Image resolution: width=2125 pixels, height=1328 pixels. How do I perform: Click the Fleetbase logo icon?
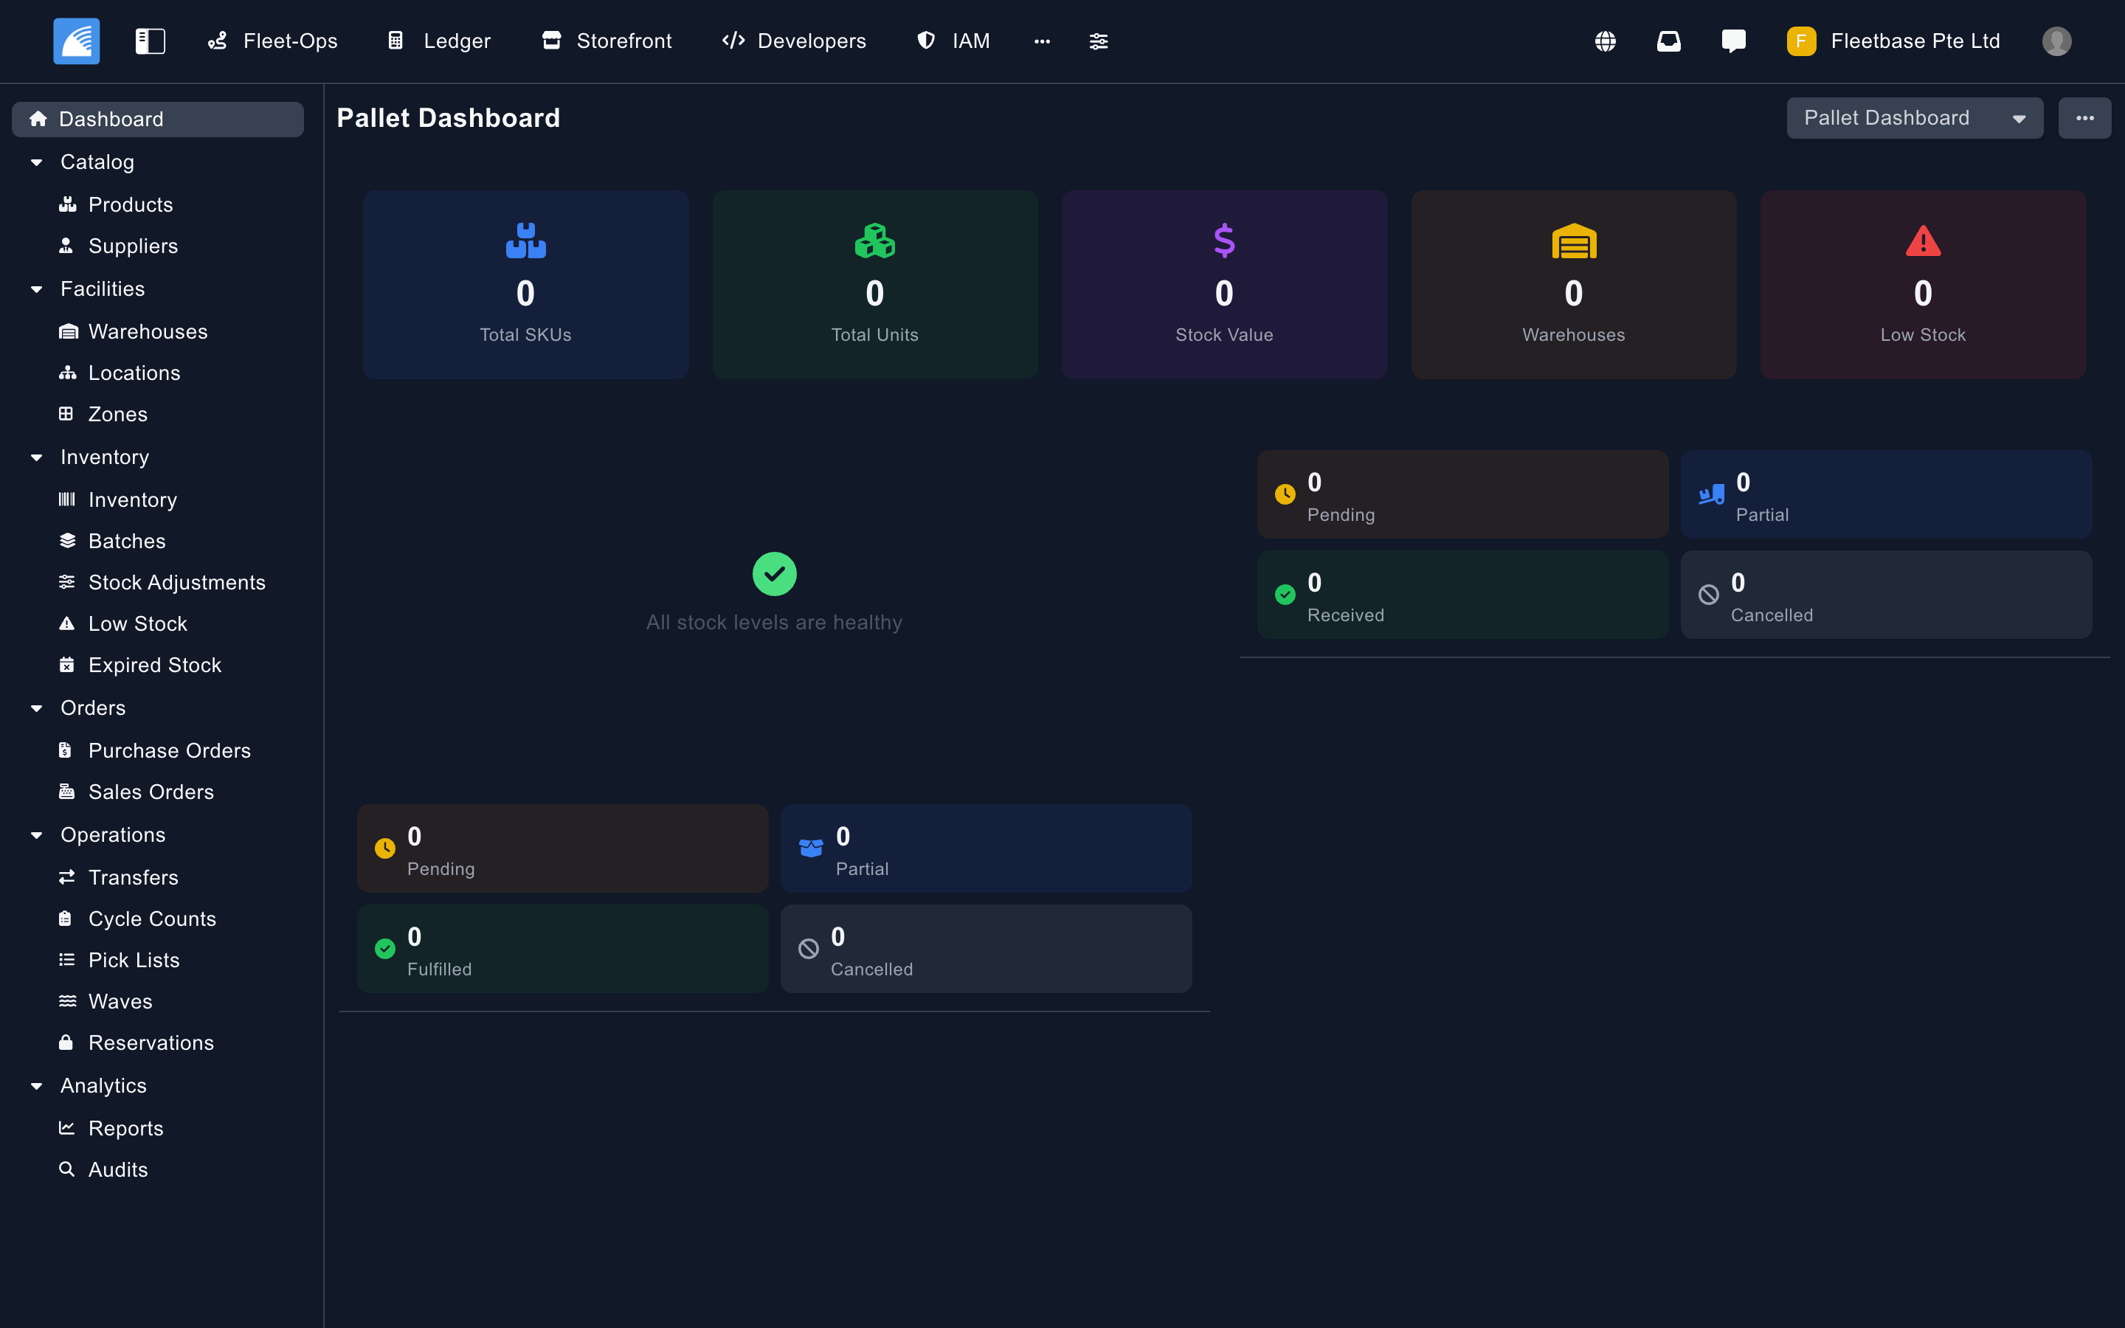(x=77, y=41)
